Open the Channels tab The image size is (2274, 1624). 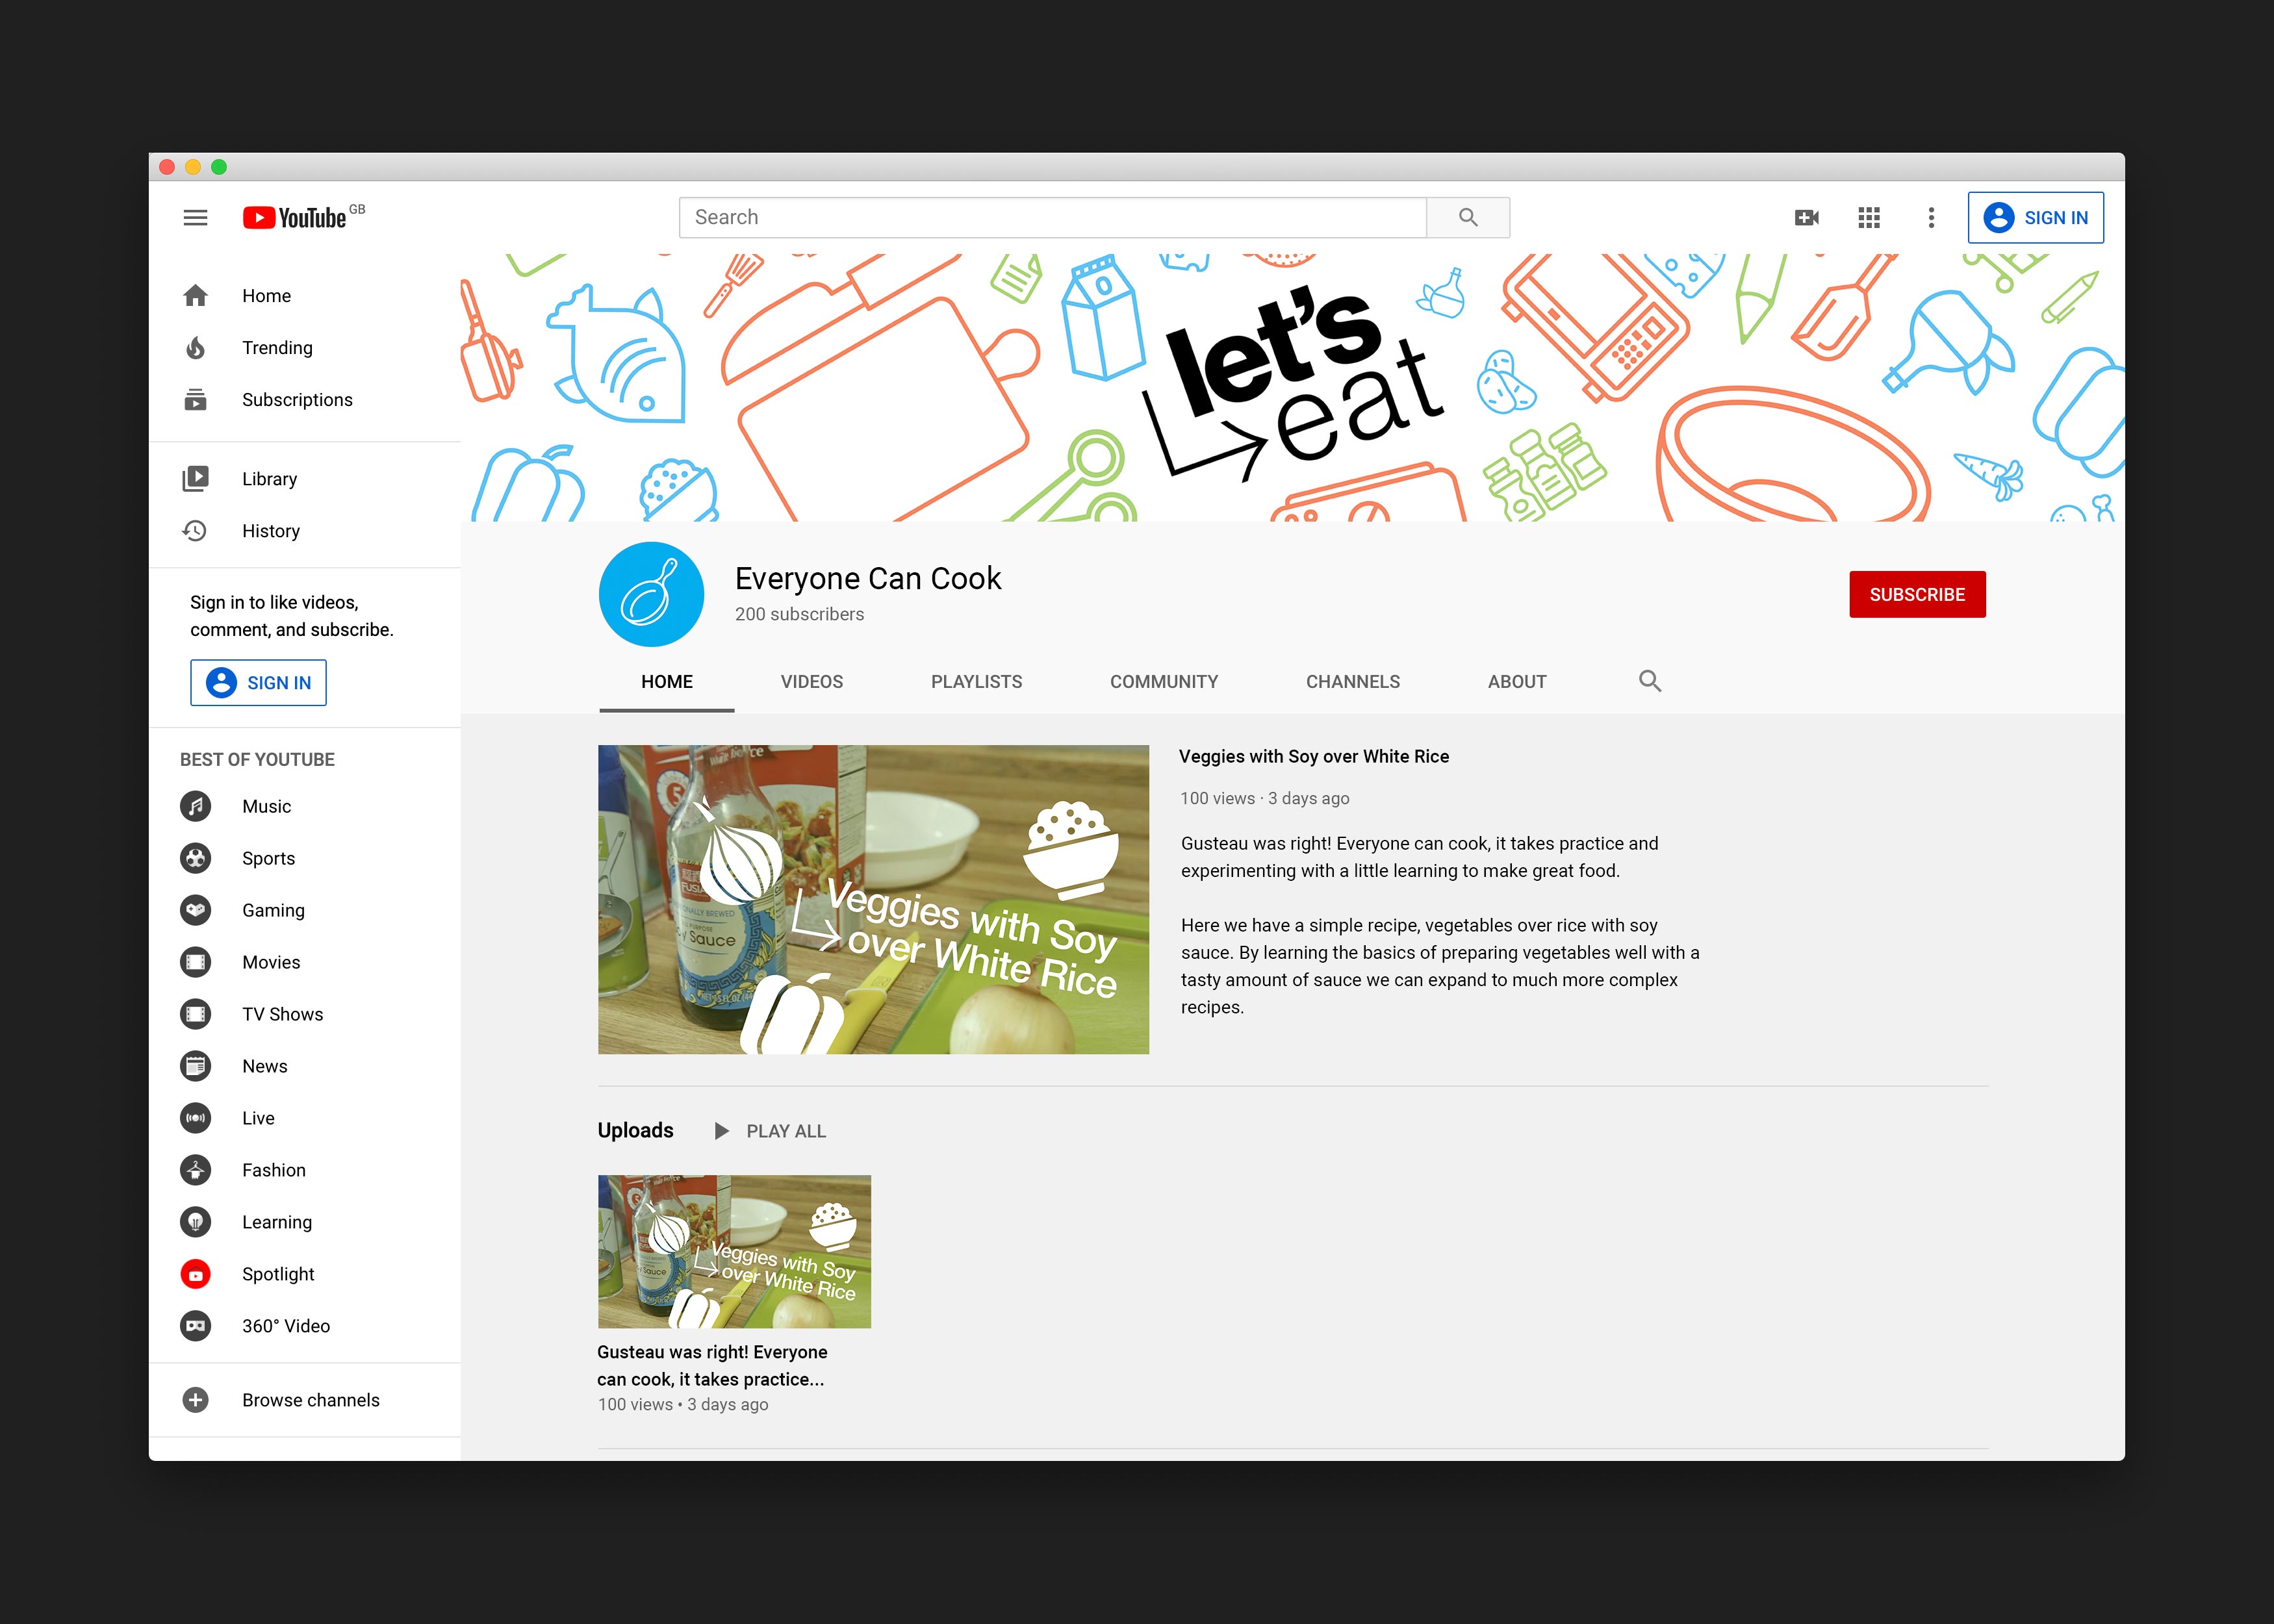1352,682
